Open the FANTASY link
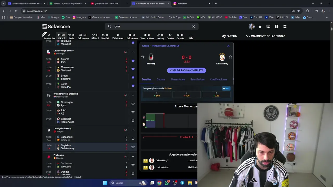 pyautogui.click(x=230, y=36)
